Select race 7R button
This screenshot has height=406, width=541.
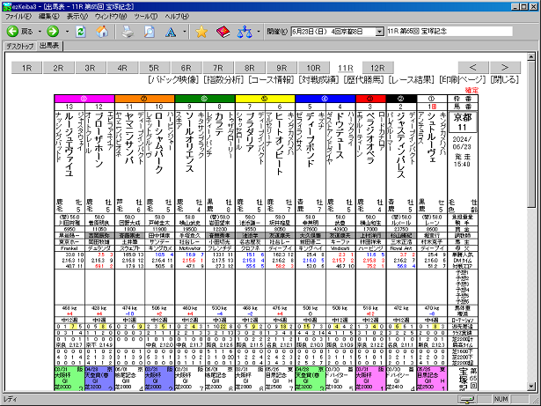(x=217, y=68)
